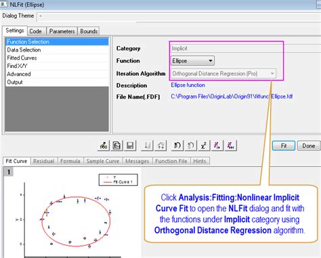The image size is (321, 258).
Task: Select Fitted Curves in settings list
Action: tap(57, 58)
